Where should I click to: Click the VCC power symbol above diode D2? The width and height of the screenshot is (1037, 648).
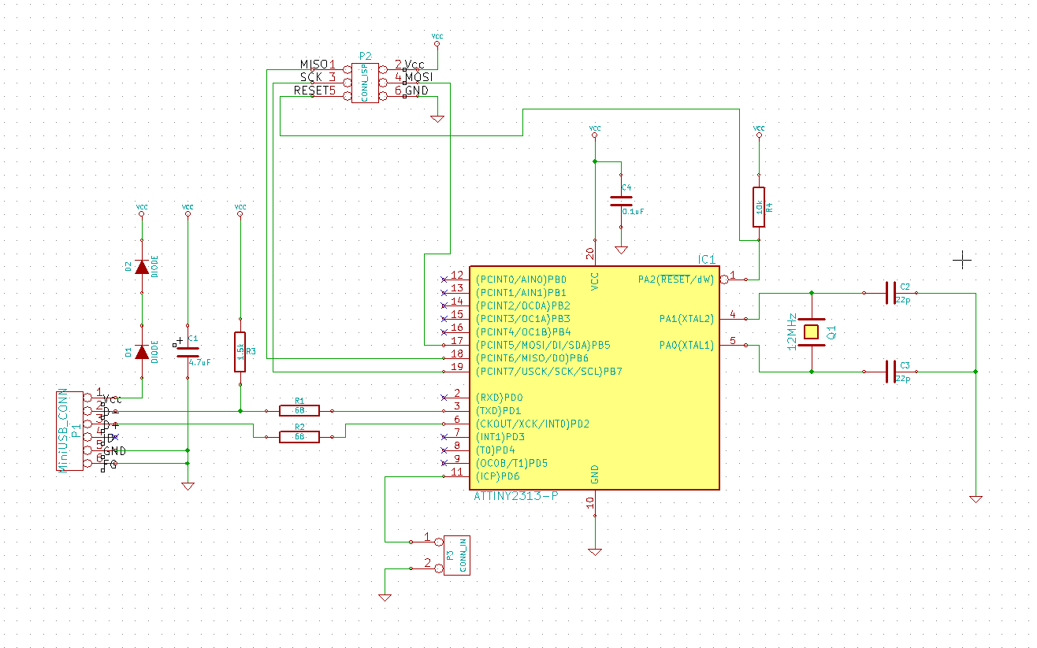pos(142,209)
